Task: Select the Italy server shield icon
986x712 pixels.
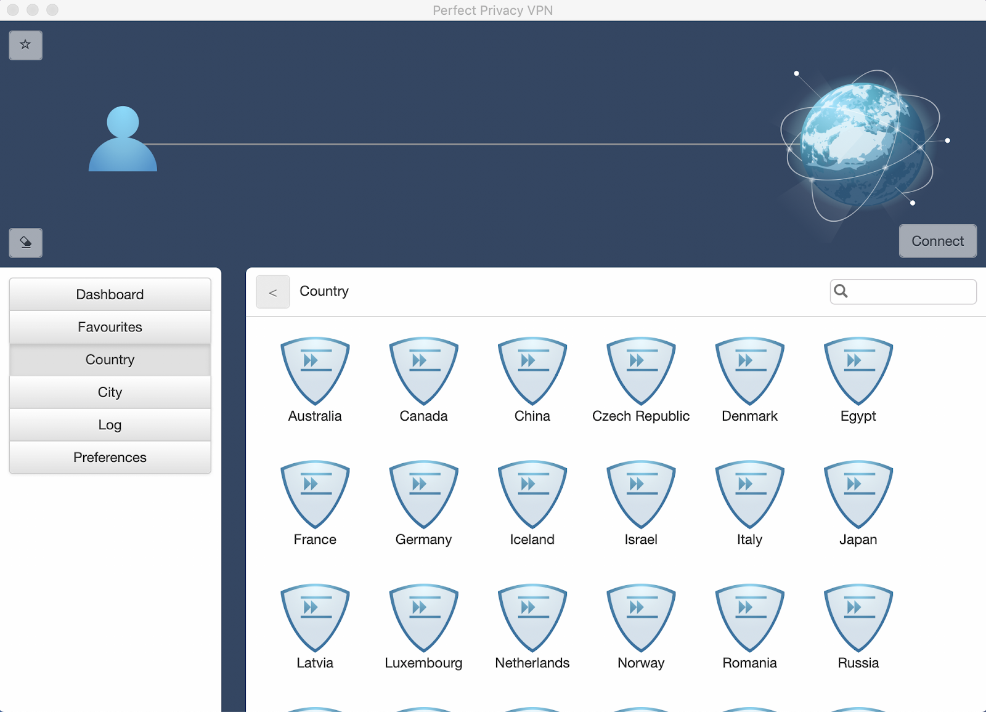Action: pyautogui.click(x=750, y=495)
